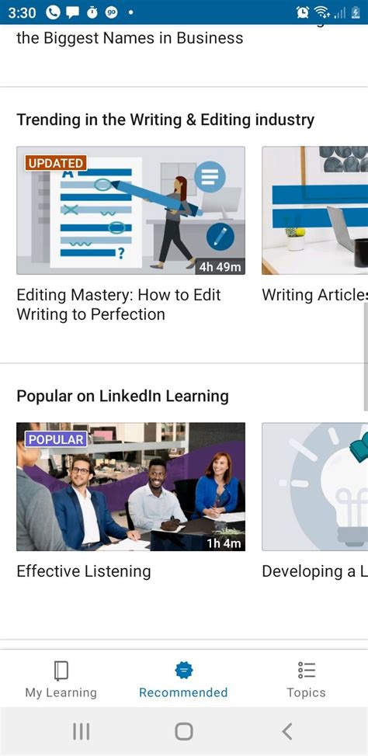Tap the phone call status icon

click(x=52, y=12)
